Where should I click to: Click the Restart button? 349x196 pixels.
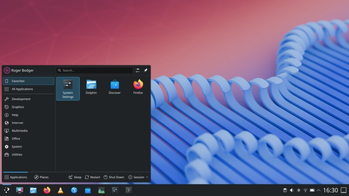point(92,177)
